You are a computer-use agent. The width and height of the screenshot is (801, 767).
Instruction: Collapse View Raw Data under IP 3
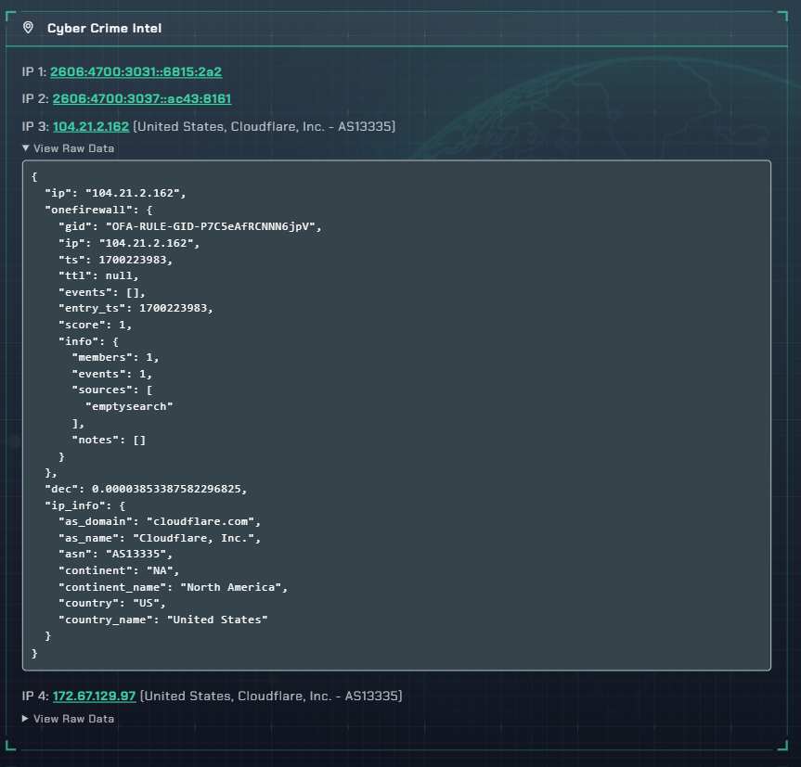69,148
